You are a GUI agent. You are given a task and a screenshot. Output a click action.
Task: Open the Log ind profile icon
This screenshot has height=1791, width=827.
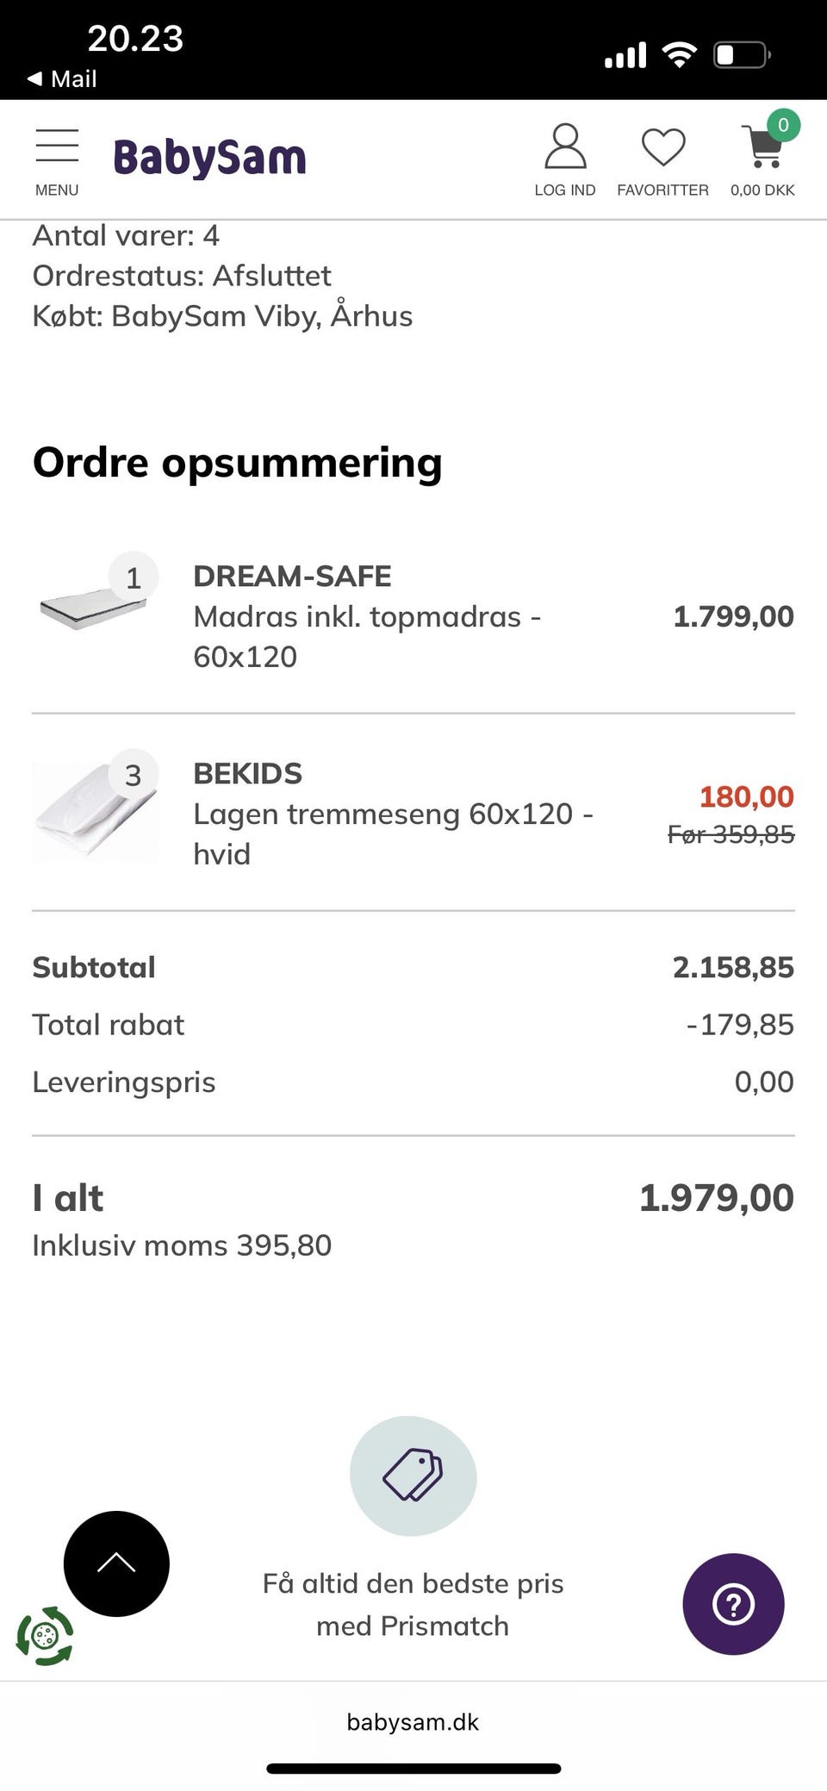click(x=565, y=147)
